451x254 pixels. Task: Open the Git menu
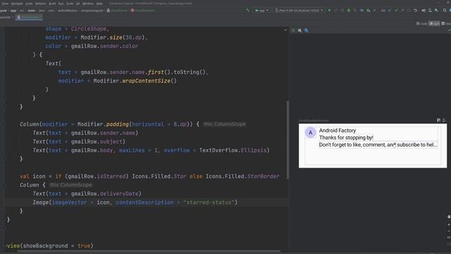coord(78,4)
